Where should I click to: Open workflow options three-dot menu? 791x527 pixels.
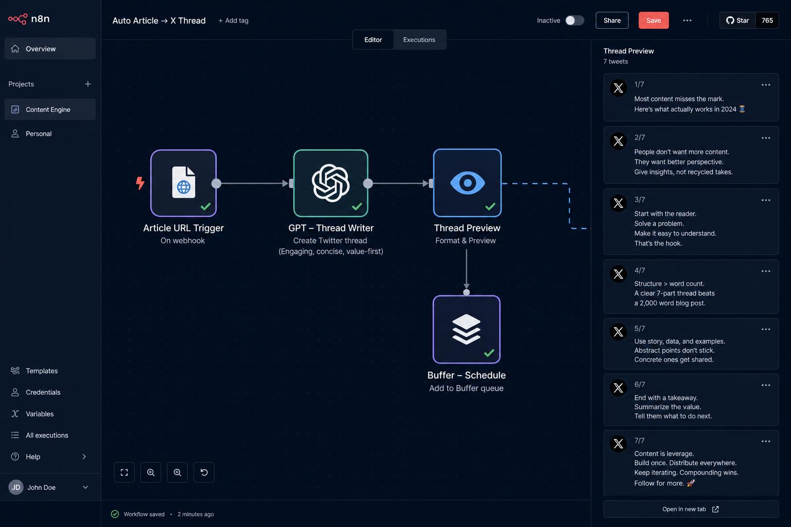pyautogui.click(x=687, y=21)
